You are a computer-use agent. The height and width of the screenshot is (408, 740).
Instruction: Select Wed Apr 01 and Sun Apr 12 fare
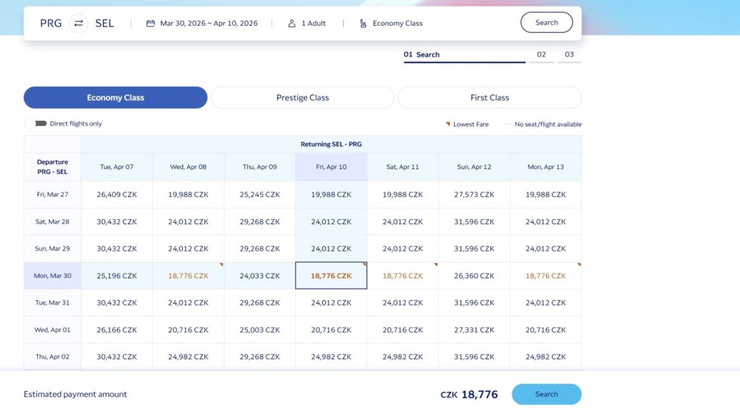point(474,330)
